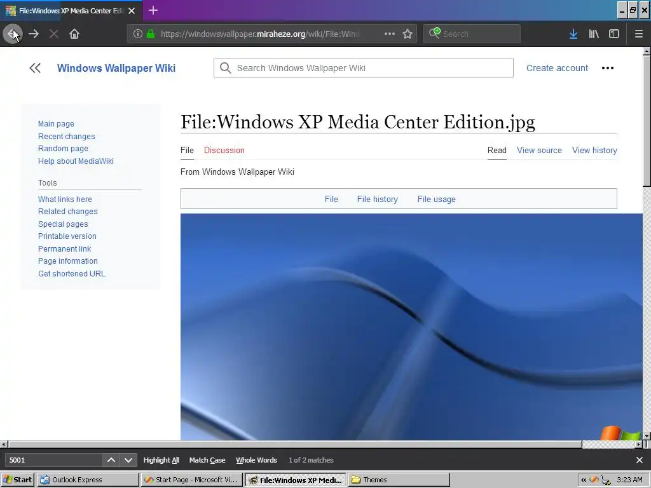Click the green padlock secure connection icon

point(151,34)
